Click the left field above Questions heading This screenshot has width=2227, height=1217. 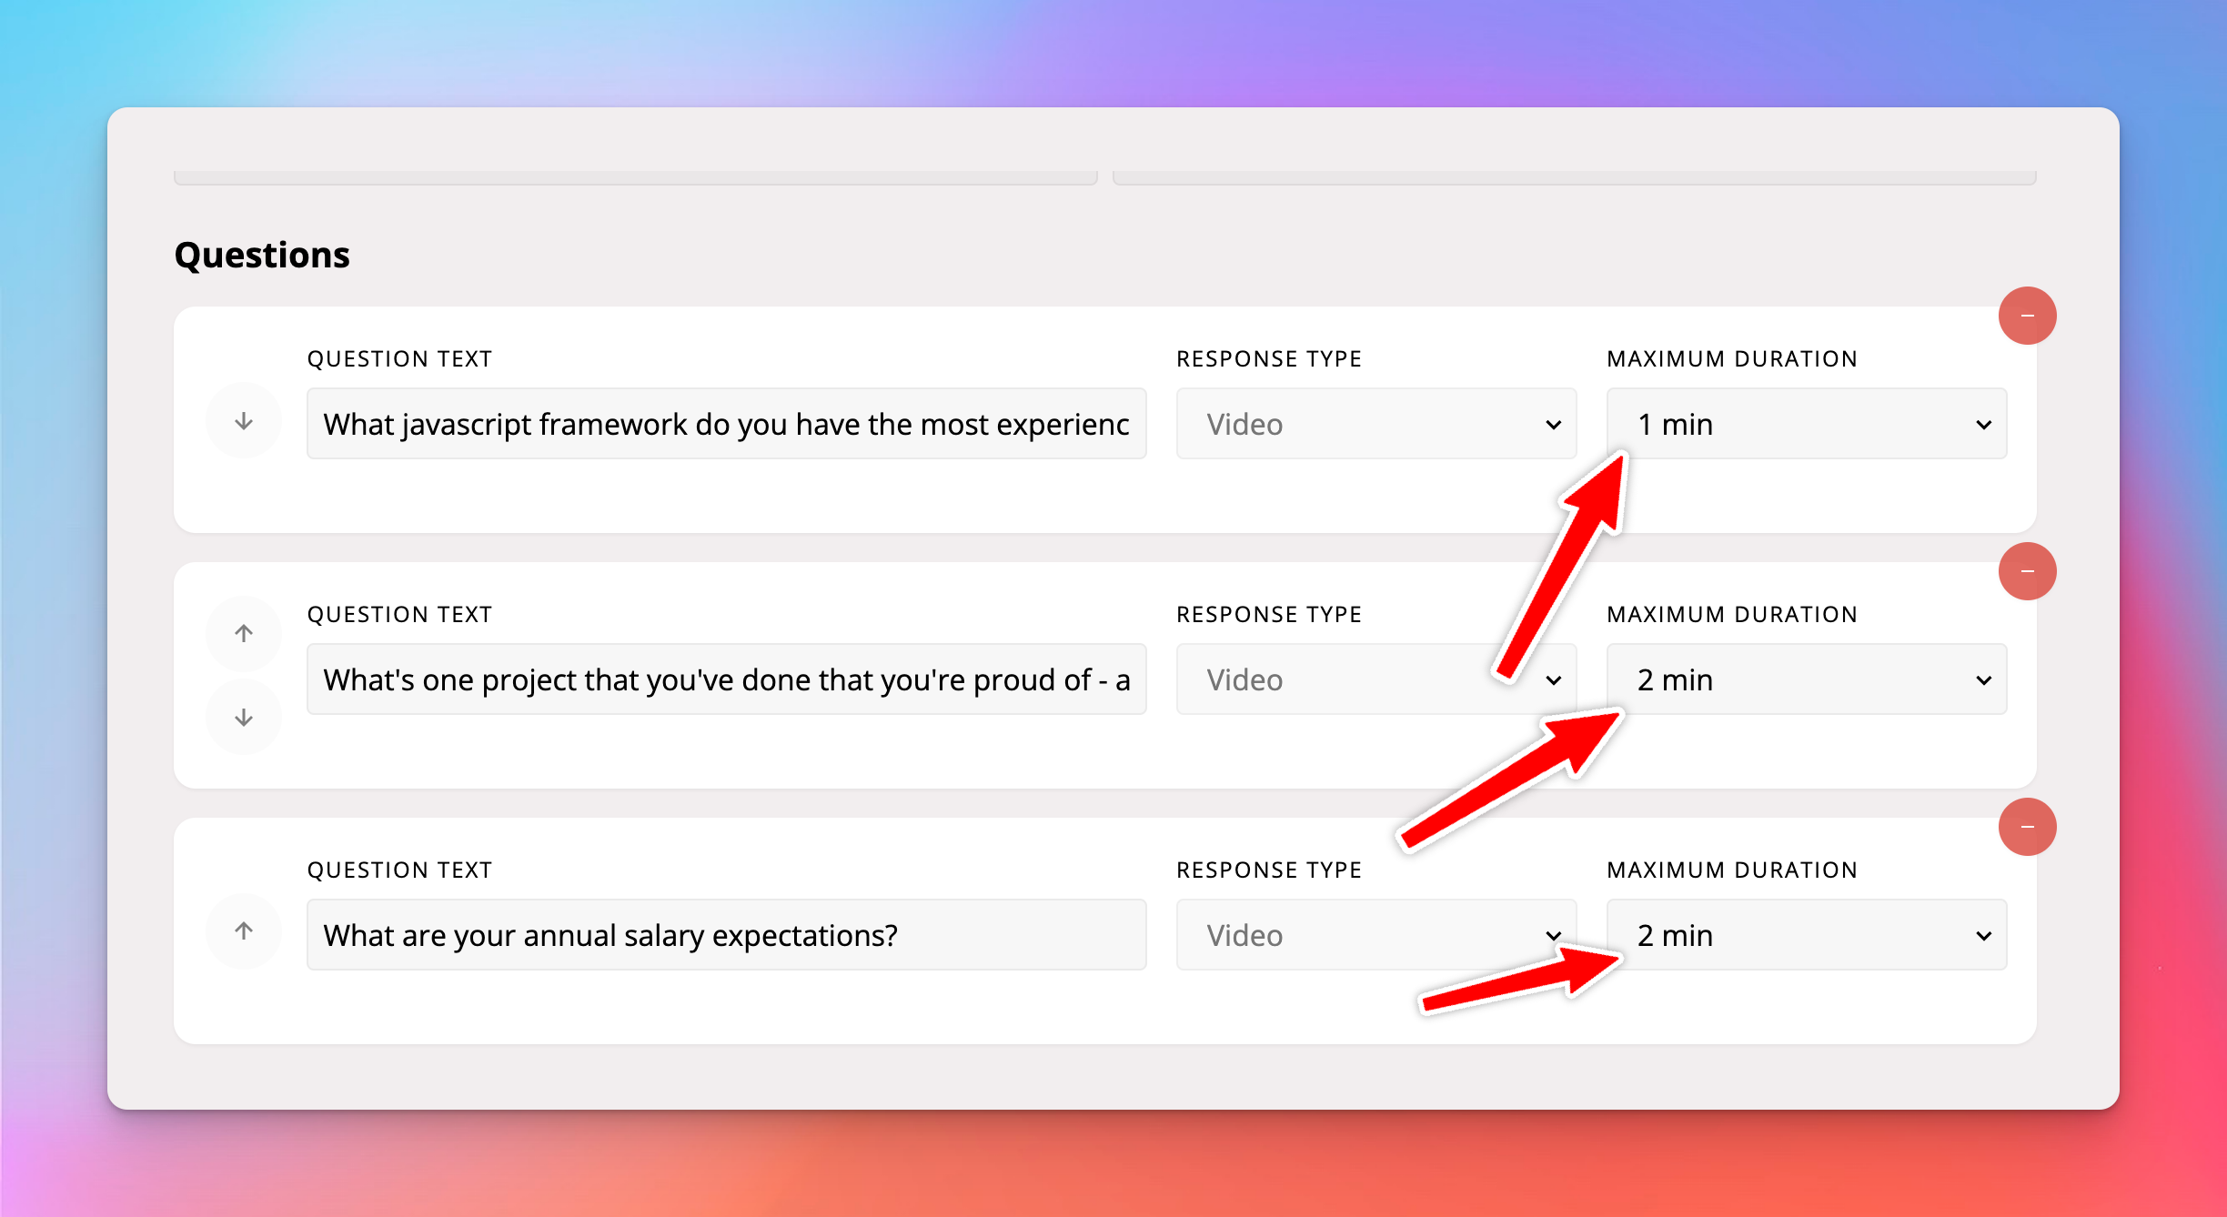[635, 176]
